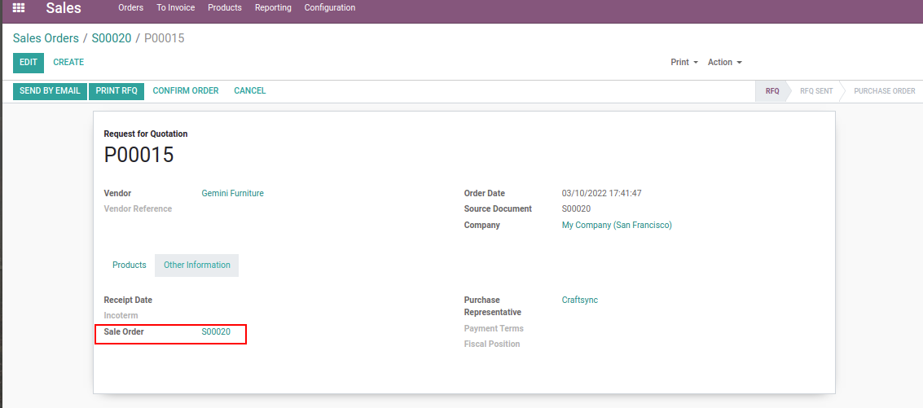Viewport: 923px width, 408px height.
Task: Open the Products top menu
Action: pyautogui.click(x=224, y=8)
